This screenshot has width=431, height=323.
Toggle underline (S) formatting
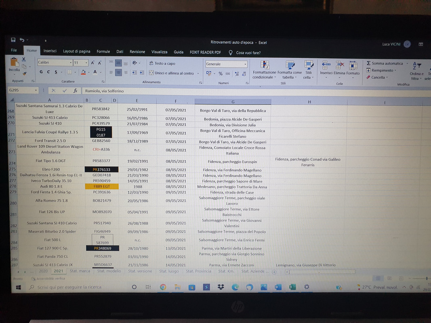coord(56,72)
